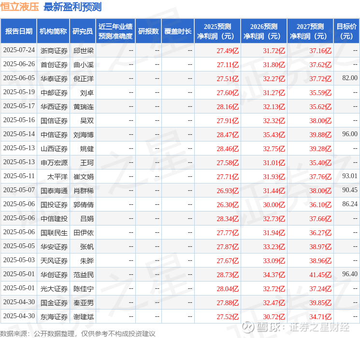Click institution 华安证券
The image size is (360, 338).
click(54, 247)
